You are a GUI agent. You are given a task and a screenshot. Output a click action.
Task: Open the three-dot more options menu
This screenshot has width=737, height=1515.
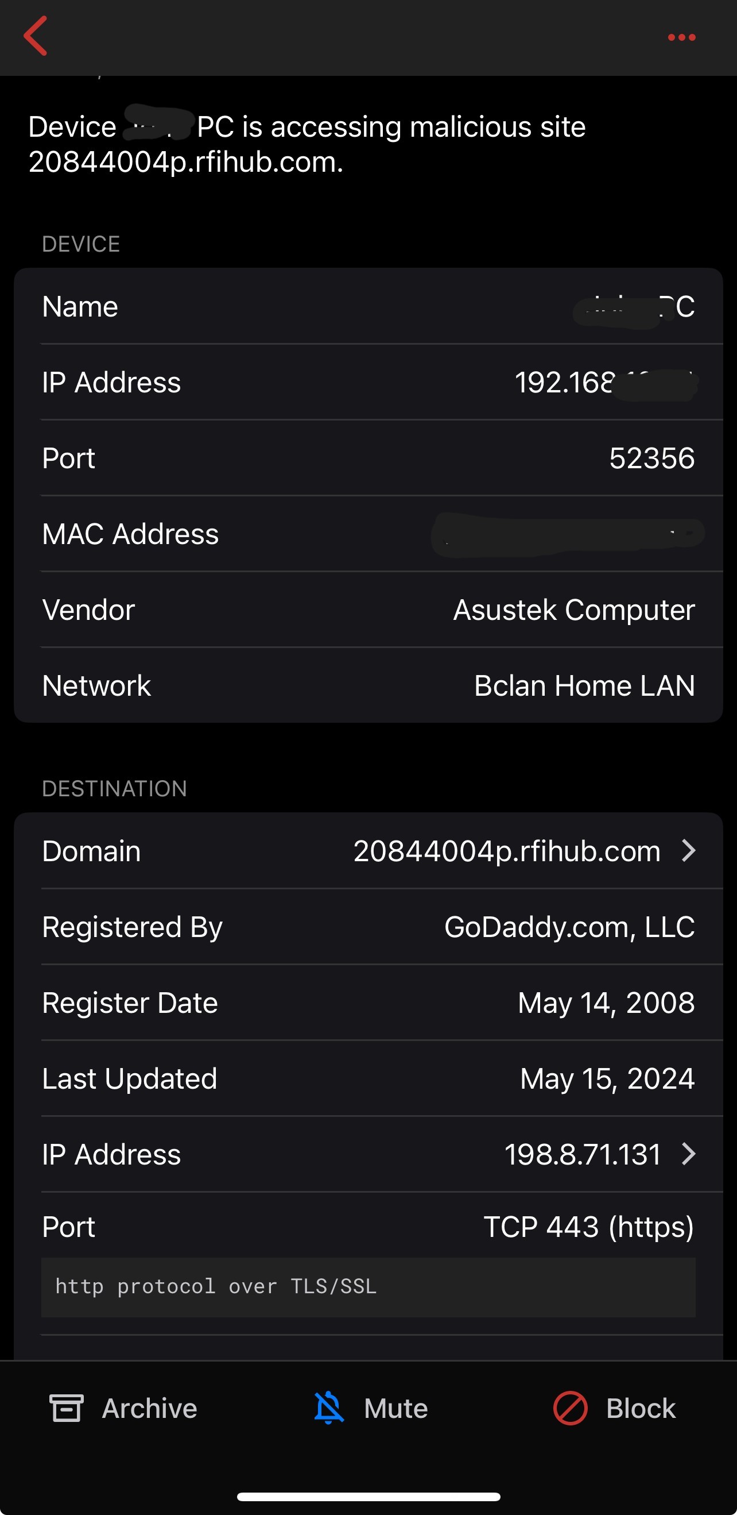pos(681,38)
